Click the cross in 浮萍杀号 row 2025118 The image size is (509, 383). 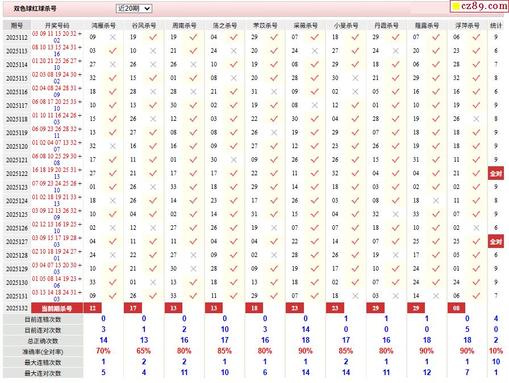tap(476, 119)
